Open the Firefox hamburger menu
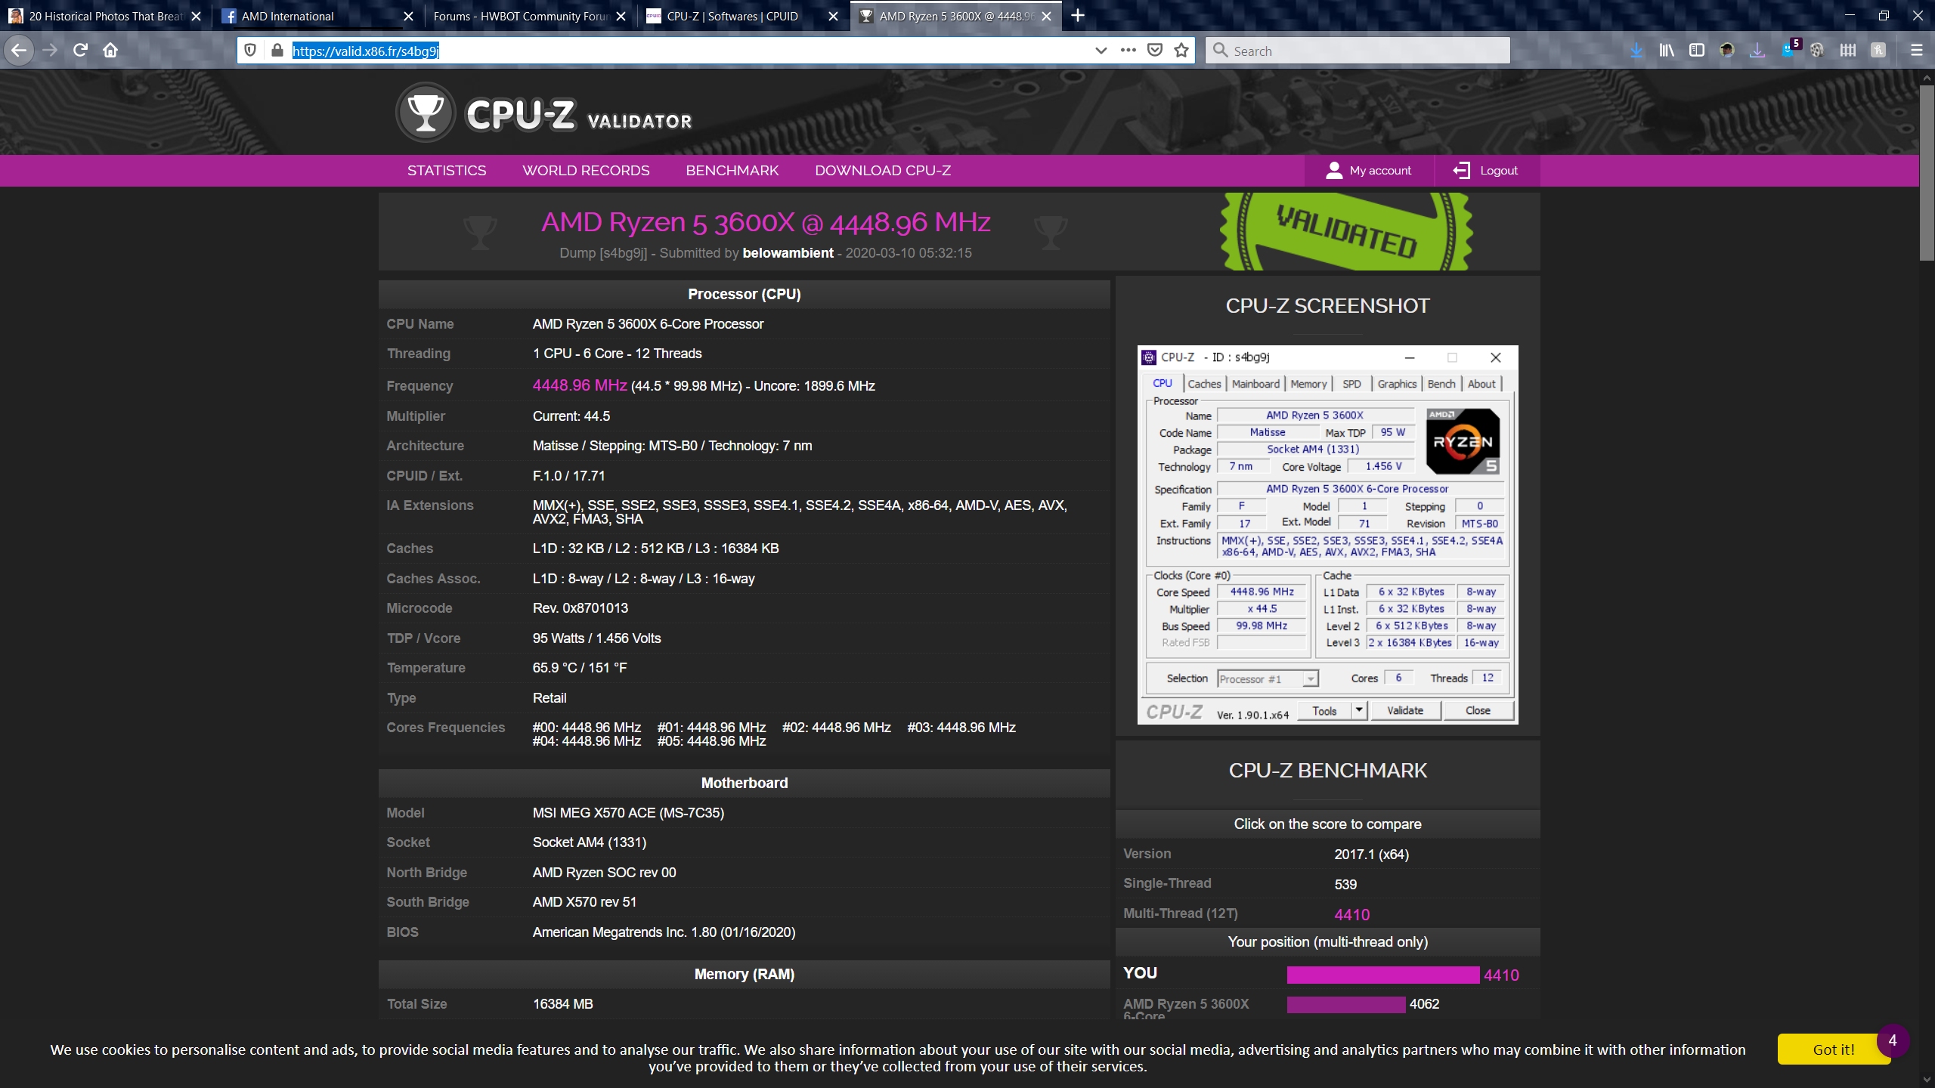This screenshot has width=1935, height=1088. pyautogui.click(x=1916, y=51)
